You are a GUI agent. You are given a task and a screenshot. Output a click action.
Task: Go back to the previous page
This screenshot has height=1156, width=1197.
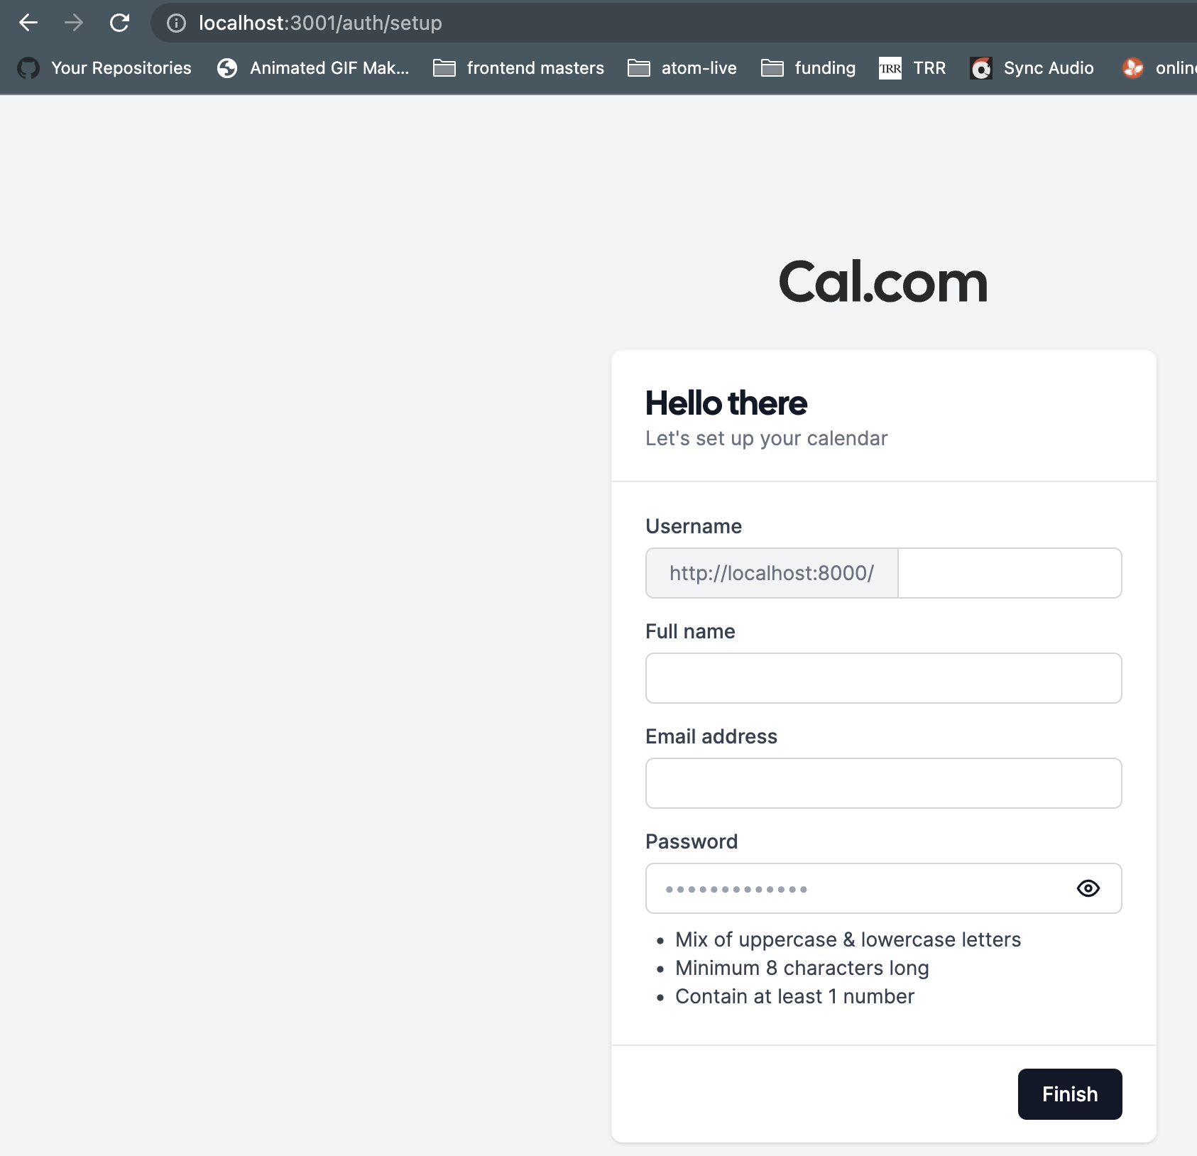(29, 23)
